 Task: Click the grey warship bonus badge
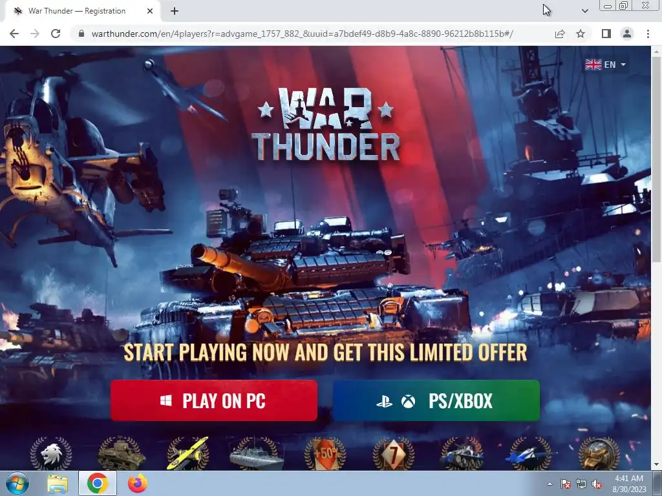pos(256,453)
